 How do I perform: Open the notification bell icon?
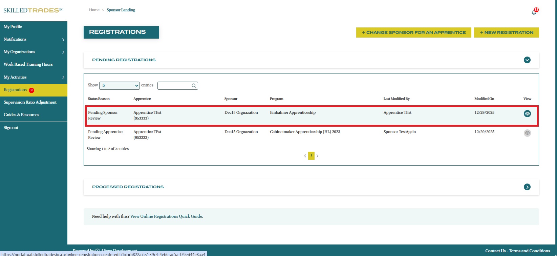[534, 12]
